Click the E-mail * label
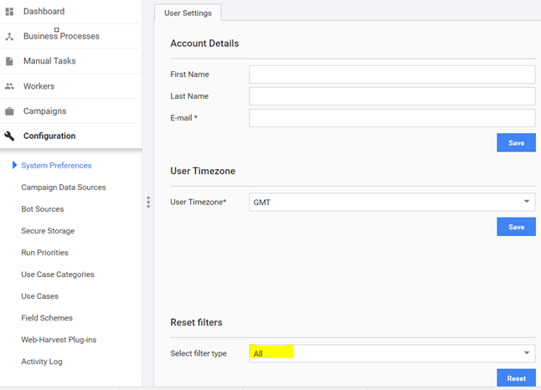Image resolution: width=541 pixels, height=390 pixels. [x=184, y=118]
